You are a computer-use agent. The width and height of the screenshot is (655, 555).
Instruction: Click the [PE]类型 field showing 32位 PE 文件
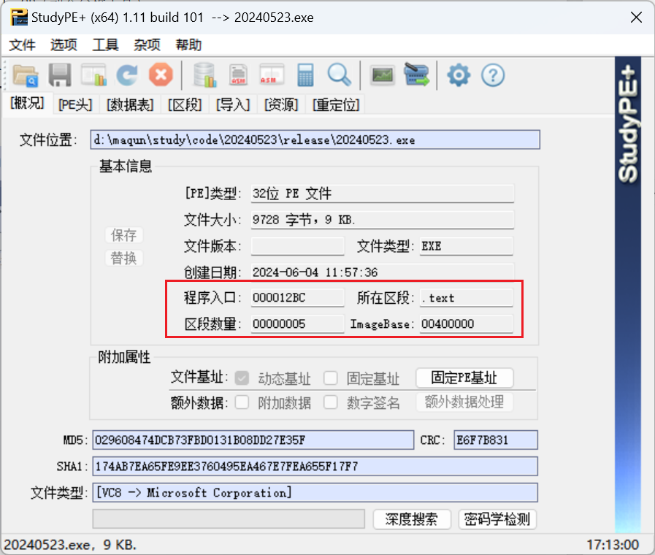click(x=382, y=194)
